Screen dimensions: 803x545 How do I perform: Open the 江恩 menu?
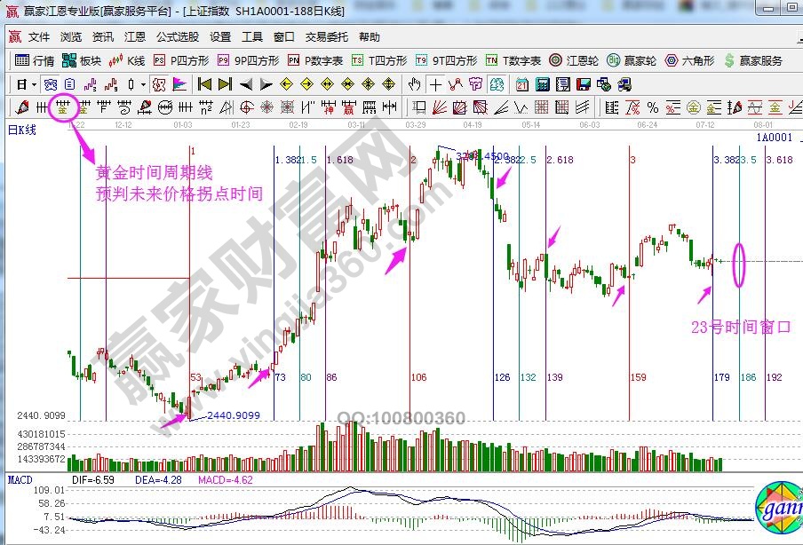[x=135, y=37]
